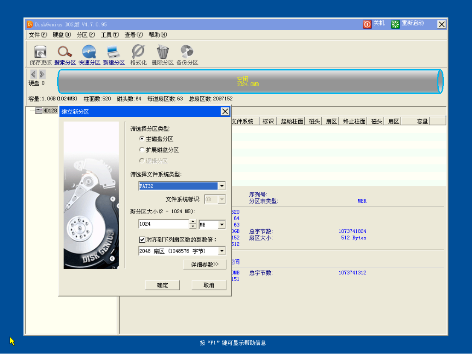Click the Delete Partition (删除分区) icon
This screenshot has height=354, width=472.
coord(163,55)
